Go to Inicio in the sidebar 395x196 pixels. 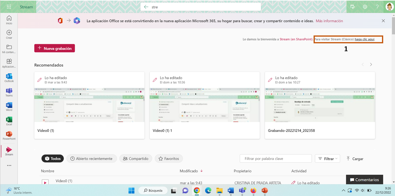[9, 20]
